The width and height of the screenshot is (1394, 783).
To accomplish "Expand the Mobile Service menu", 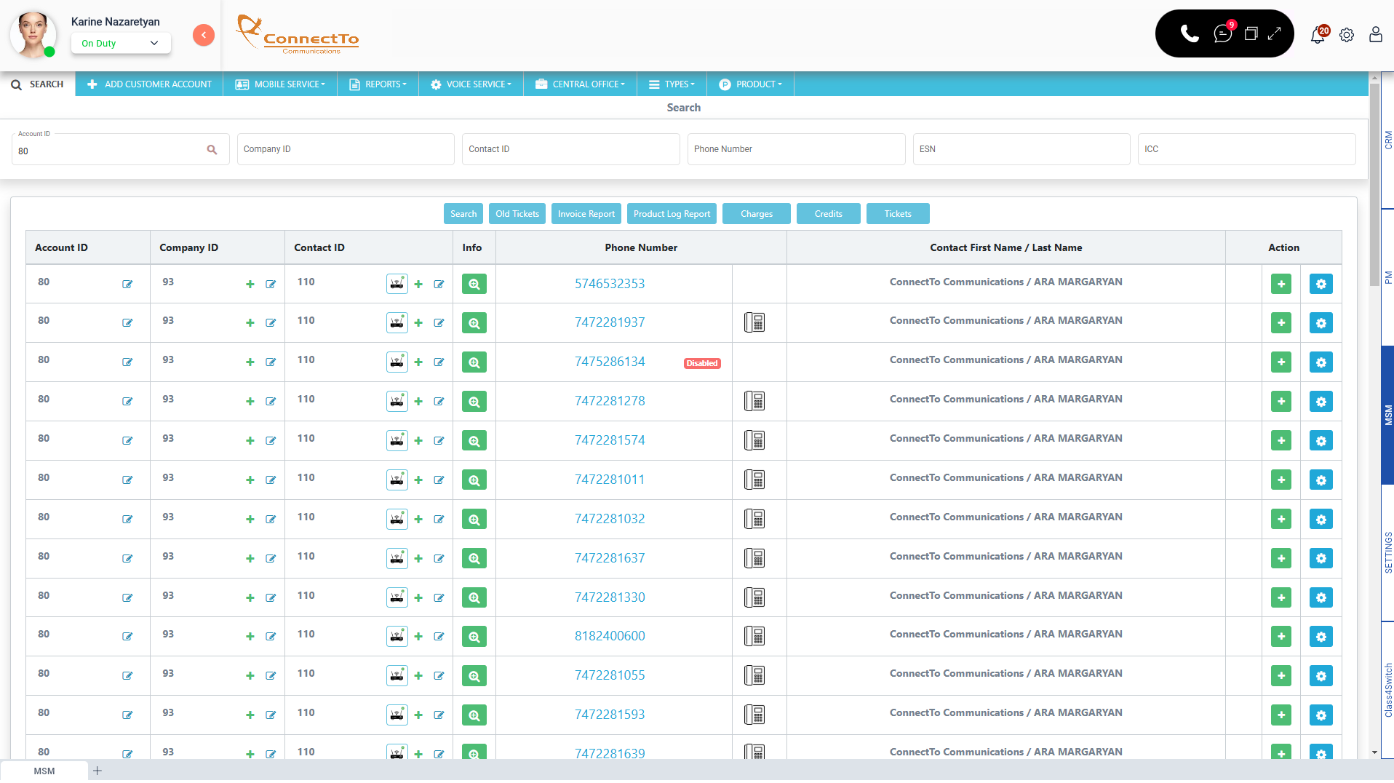I will pos(281,84).
